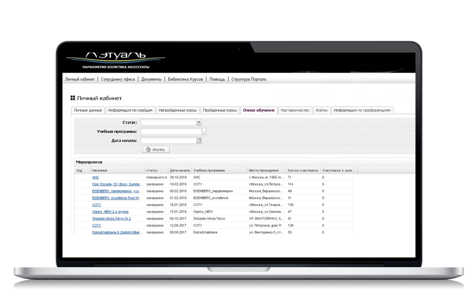Screen dimensions: 476x308
Task: Click location УЛ. ВИКТОРЕНКО, 5
Action: pos(267,219)
